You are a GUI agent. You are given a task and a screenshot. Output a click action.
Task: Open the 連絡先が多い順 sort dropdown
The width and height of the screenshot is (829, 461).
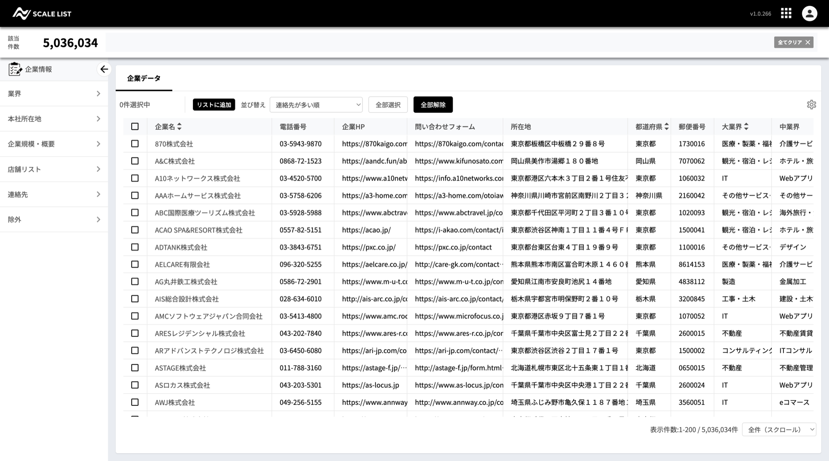pos(316,105)
